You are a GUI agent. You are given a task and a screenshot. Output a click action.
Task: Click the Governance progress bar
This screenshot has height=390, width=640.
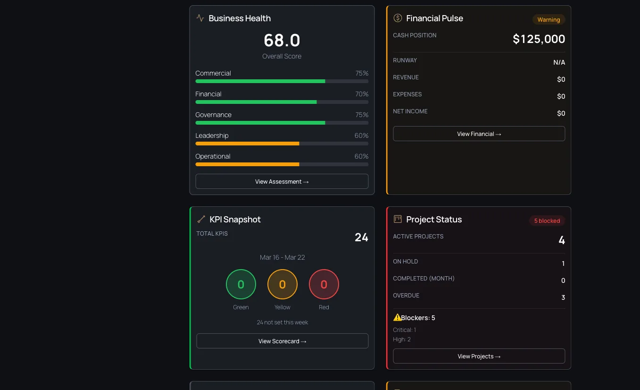tap(282, 123)
